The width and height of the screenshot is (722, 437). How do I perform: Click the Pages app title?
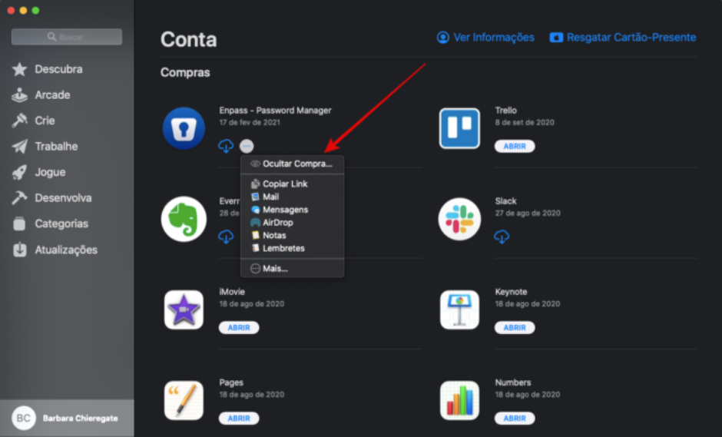[231, 382]
